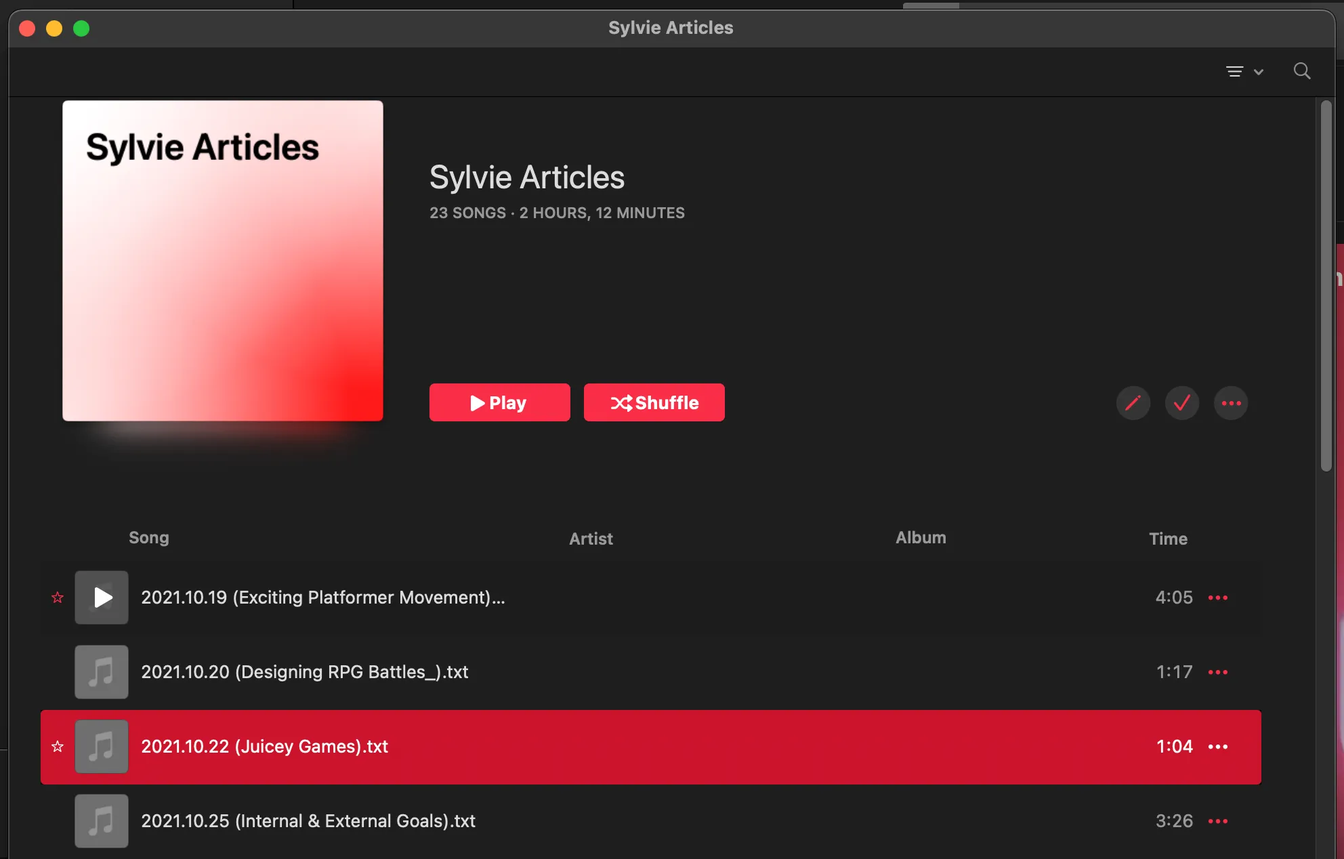The width and height of the screenshot is (1344, 859).
Task: Open more options for Exciting Platformer Movement
Action: coord(1218,598)
